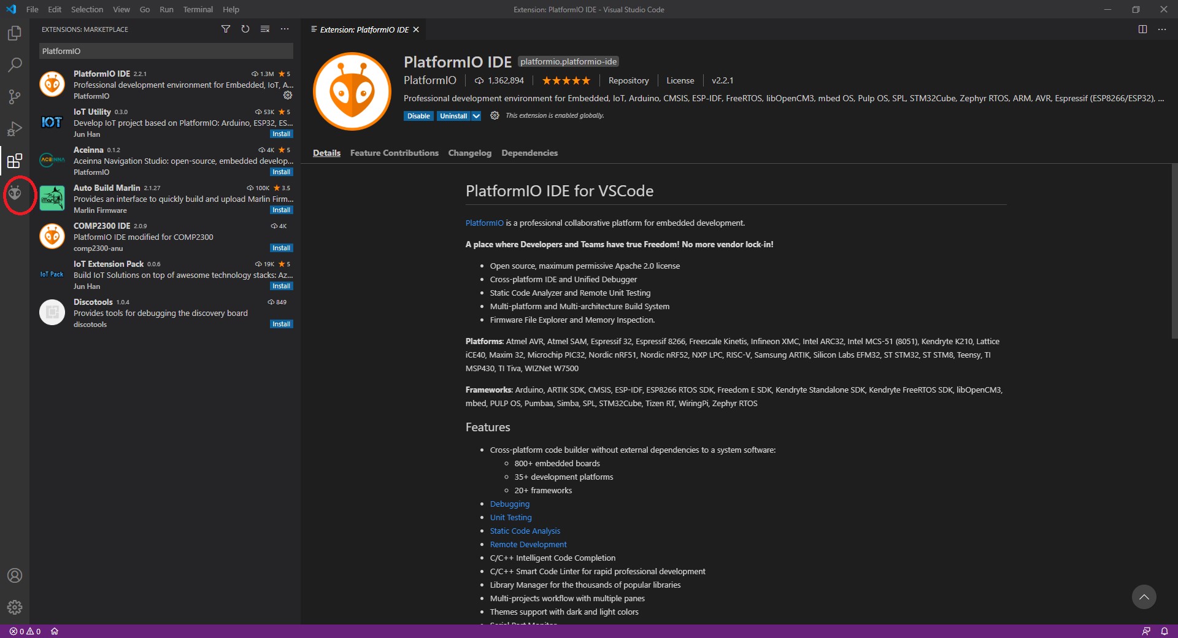Open the Static Code Analysis link
1178x638 pixels.
click(x=525, y=531)
